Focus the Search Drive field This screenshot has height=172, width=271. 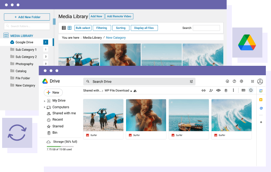(x=139, y=81)
